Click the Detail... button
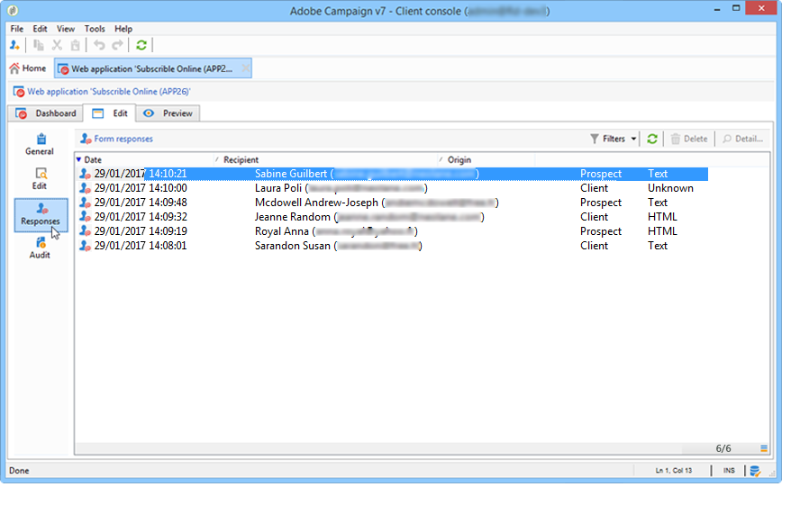 (742, 139)
